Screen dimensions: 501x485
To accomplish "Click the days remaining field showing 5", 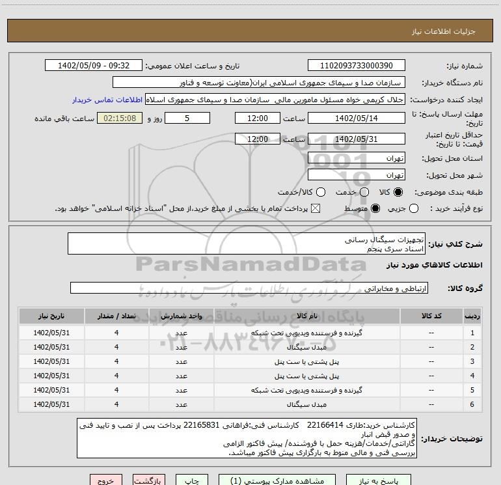I will click(x=187, y=118).
